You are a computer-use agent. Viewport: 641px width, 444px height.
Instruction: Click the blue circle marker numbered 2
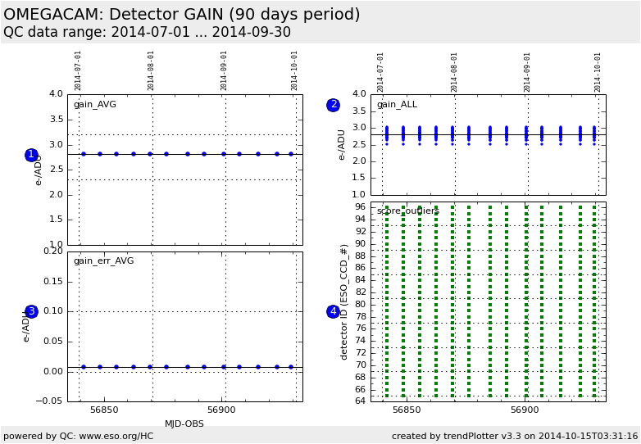click(x=333, y=105)
